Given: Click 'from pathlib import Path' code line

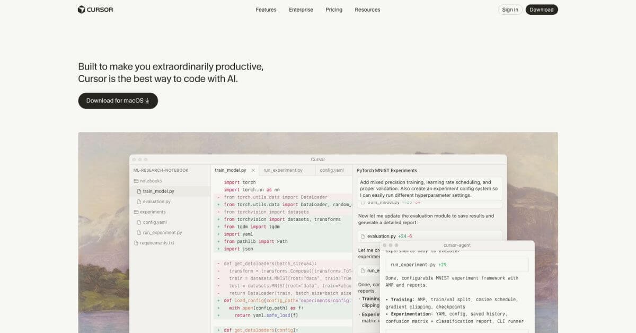Looking at the screenshot, I should pos(255,241).
